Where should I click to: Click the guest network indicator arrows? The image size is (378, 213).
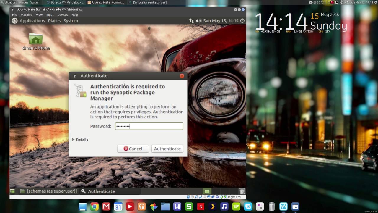point(191,21)
